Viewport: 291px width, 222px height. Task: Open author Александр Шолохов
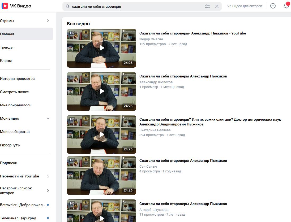(x=156, y=82)
